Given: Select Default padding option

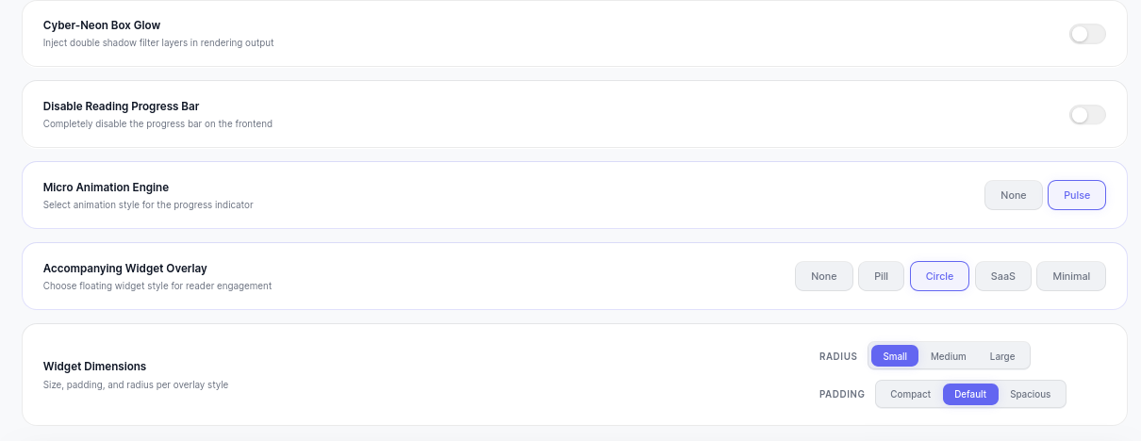Looking at the screenshot, I should [970, 394].
